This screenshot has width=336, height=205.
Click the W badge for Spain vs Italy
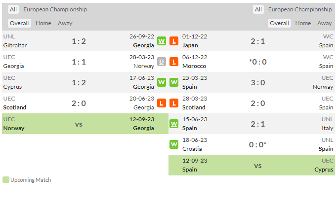(174, 124)
